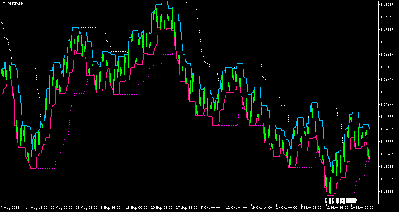The width and height of the screenshot is (399, 212).
Task: Select the 20 Nov 00:00 time label
Action: coord(362,207)
